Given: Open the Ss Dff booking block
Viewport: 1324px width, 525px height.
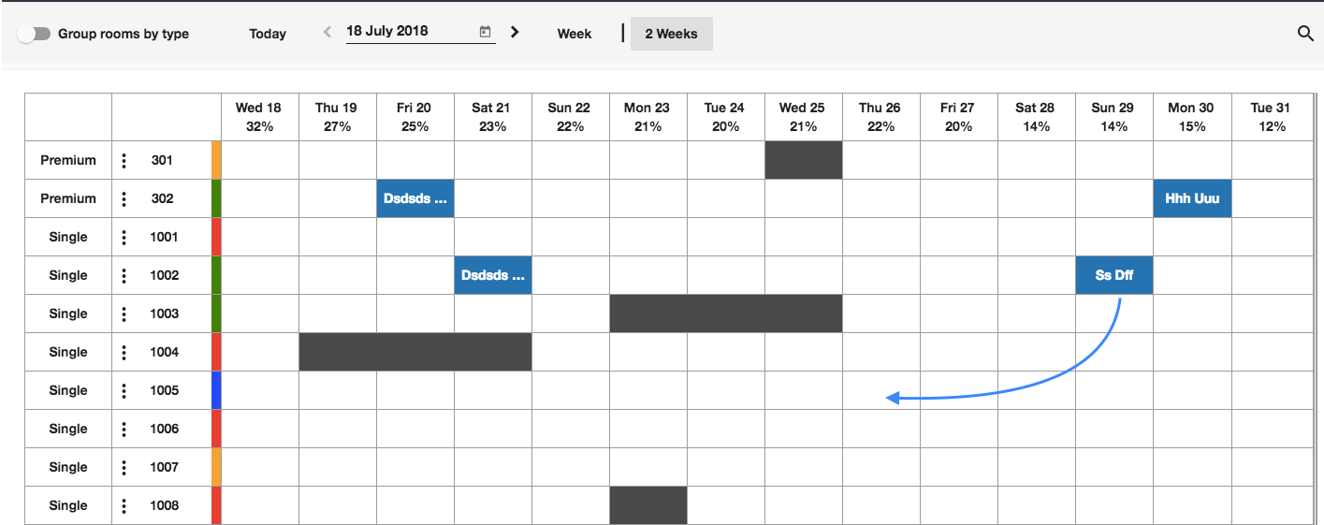Looking at the screenshot, I should (x=1114, y=275).
